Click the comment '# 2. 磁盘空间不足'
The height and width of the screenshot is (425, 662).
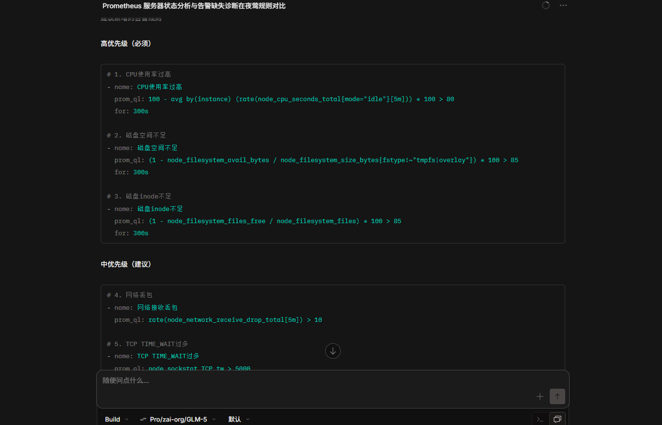click(136, 136)
